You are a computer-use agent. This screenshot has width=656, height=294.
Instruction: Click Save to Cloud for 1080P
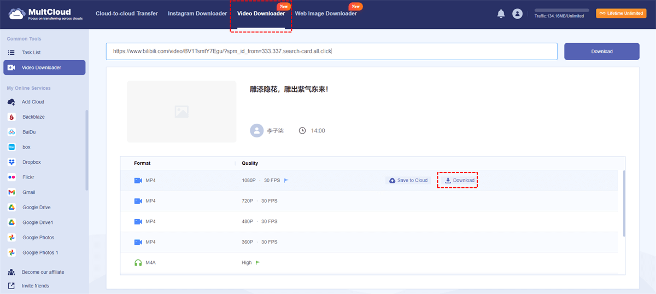pos(408,180)
